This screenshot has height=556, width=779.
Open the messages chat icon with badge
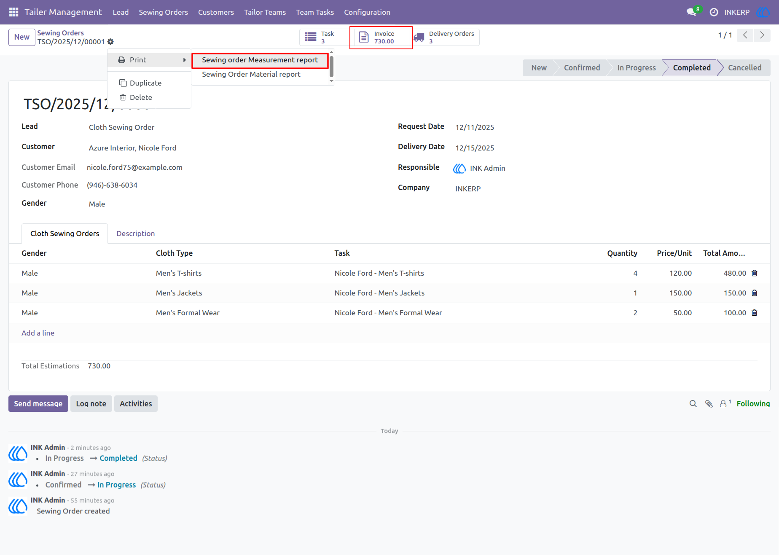693,12
